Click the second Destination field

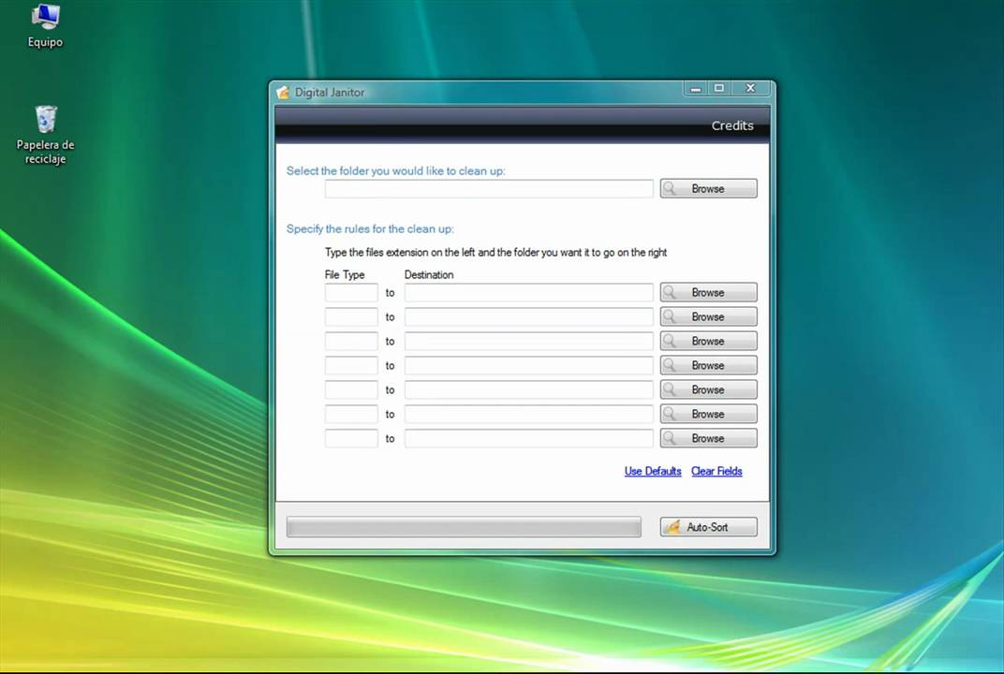pyautogui.click(x=528, y=316)
